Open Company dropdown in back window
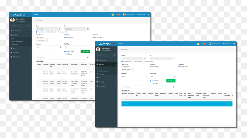 [x=49, y=47]
